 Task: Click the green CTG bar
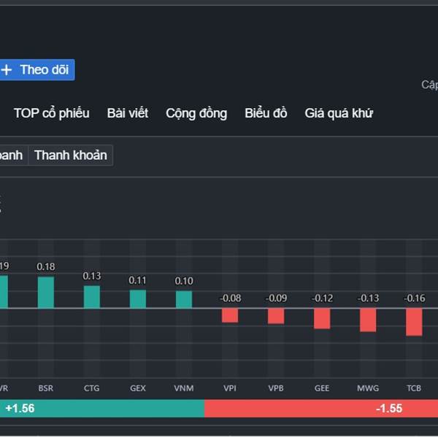tap(92, 297)
